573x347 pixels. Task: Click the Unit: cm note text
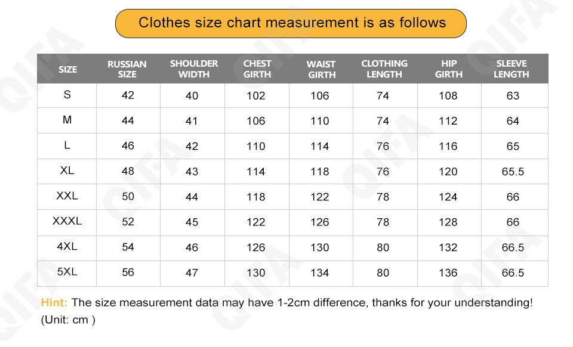coord(68,320)
